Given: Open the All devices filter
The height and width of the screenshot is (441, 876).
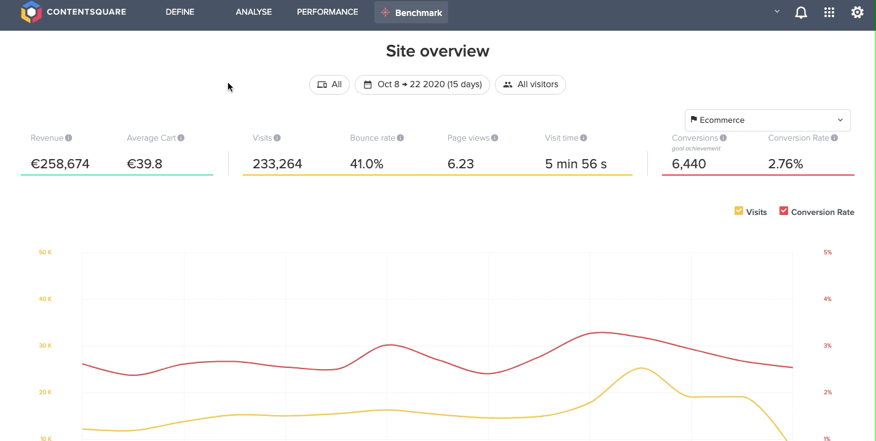Looking at the screenshot, I should pos(329,85).
